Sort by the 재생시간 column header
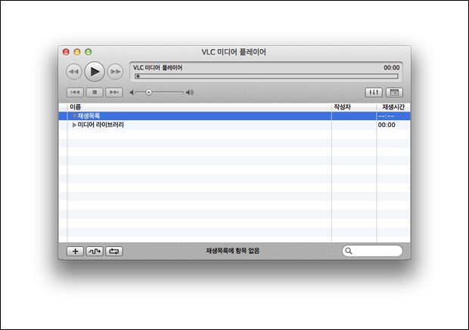This screenshot has width=469, height=330. click(x=393, y=107)
